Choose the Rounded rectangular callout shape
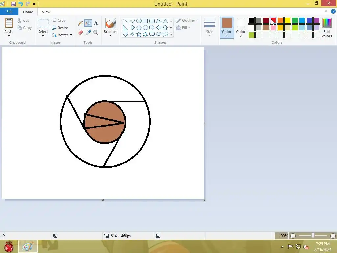Image resolution: width=337 pixels, height=253 pixels. pos(152,34)
